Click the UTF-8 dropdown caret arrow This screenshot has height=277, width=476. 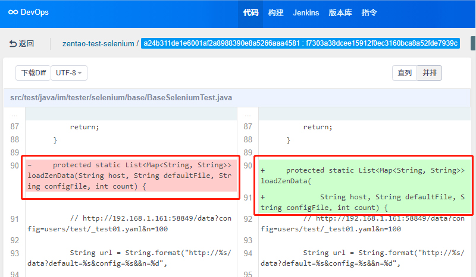click(80, 73)
